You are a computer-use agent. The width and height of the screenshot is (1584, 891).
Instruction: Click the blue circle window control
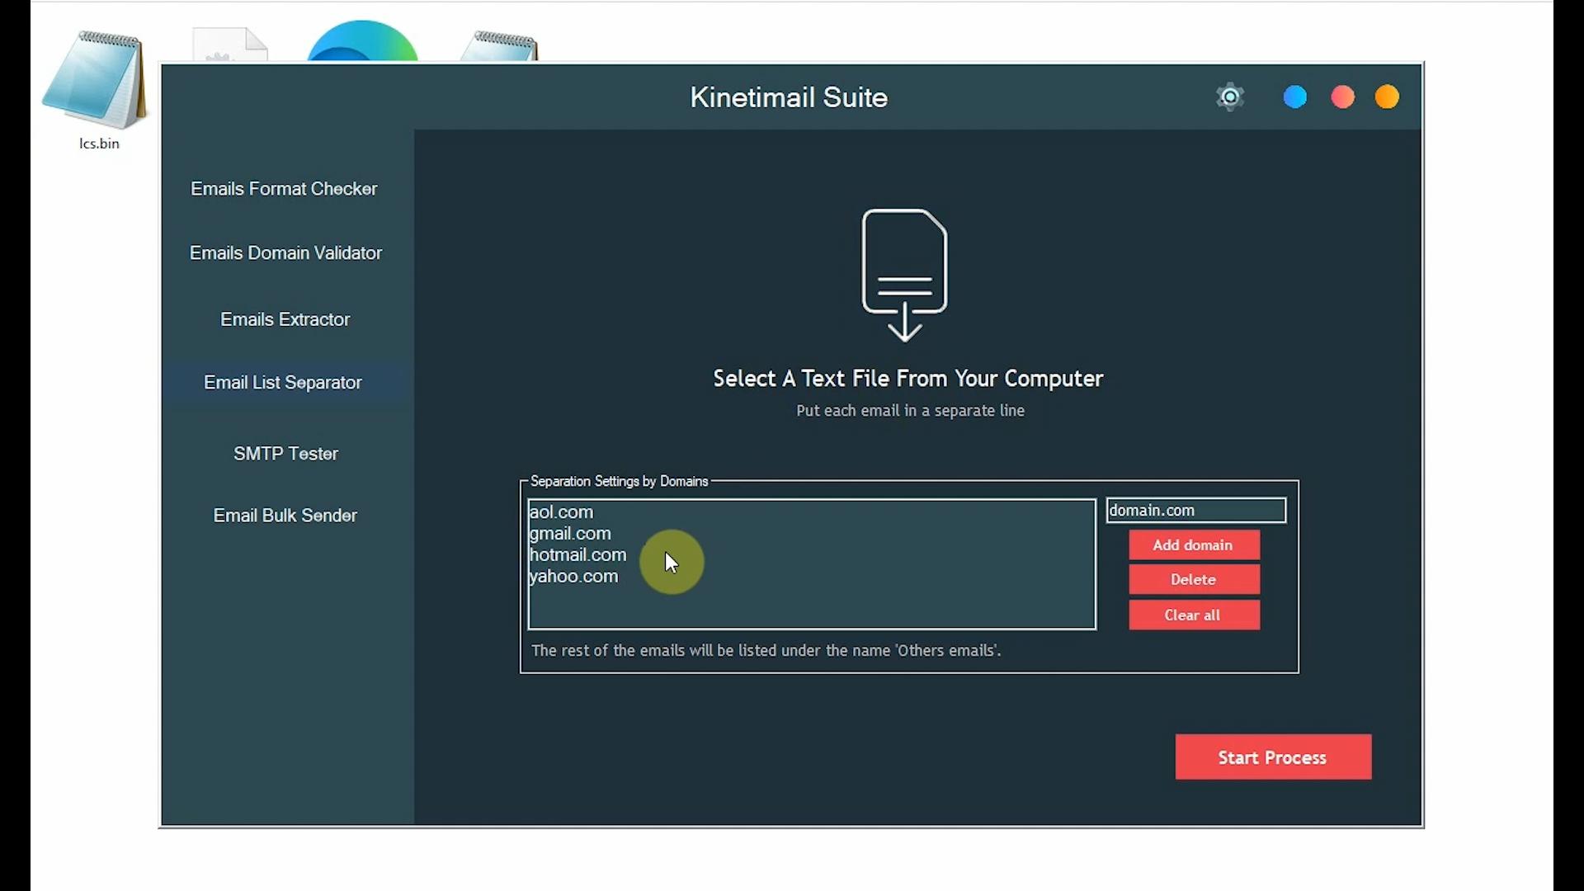tap(1294, 97)
